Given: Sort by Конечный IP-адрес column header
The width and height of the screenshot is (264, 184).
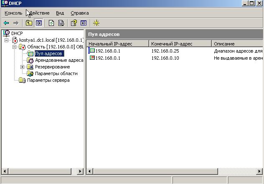Looking at the screenshot, I should pyautogui.click(x=180, y=44).
